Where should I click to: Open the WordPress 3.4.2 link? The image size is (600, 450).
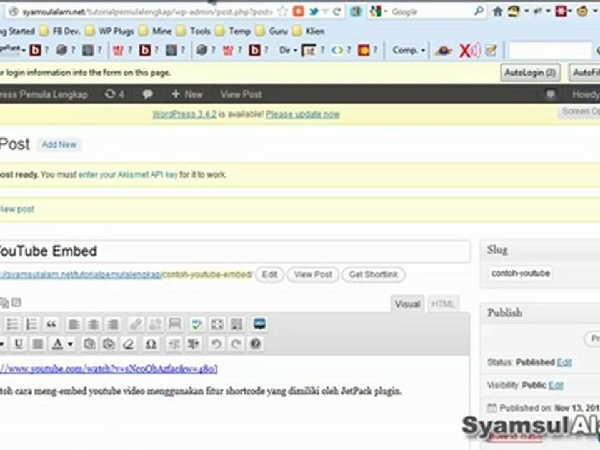point(184,114)
